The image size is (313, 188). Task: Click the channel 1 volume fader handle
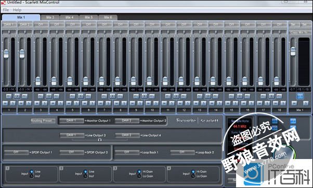point(6,54)
